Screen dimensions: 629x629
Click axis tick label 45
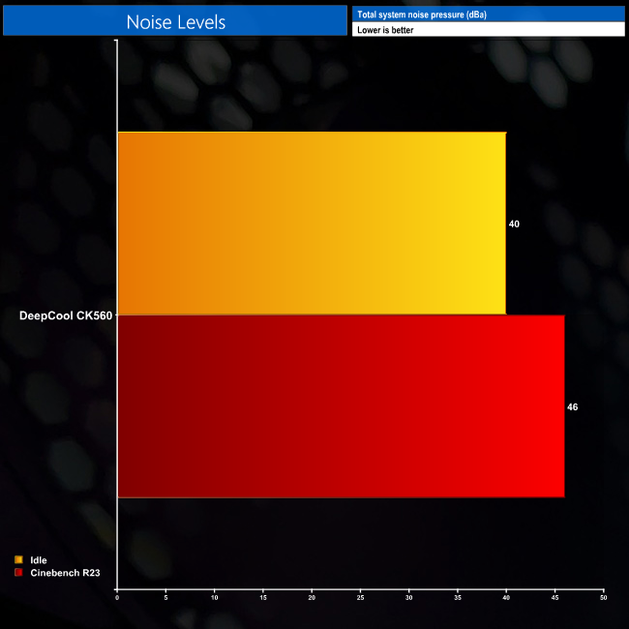[x=554, y=598]
